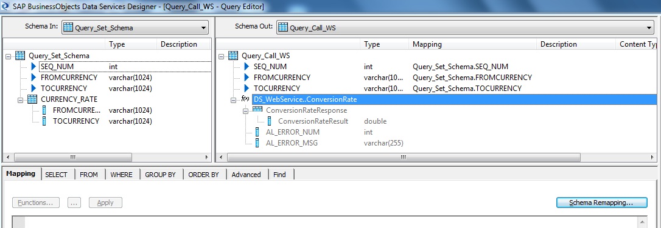
Task: Click the Query_Set_Schema.TOCURRENCY mapping cell
Action: pyautogui.click(x=467, y=88)
